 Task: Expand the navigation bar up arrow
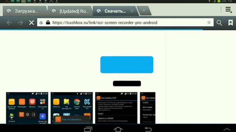point(227,129)
